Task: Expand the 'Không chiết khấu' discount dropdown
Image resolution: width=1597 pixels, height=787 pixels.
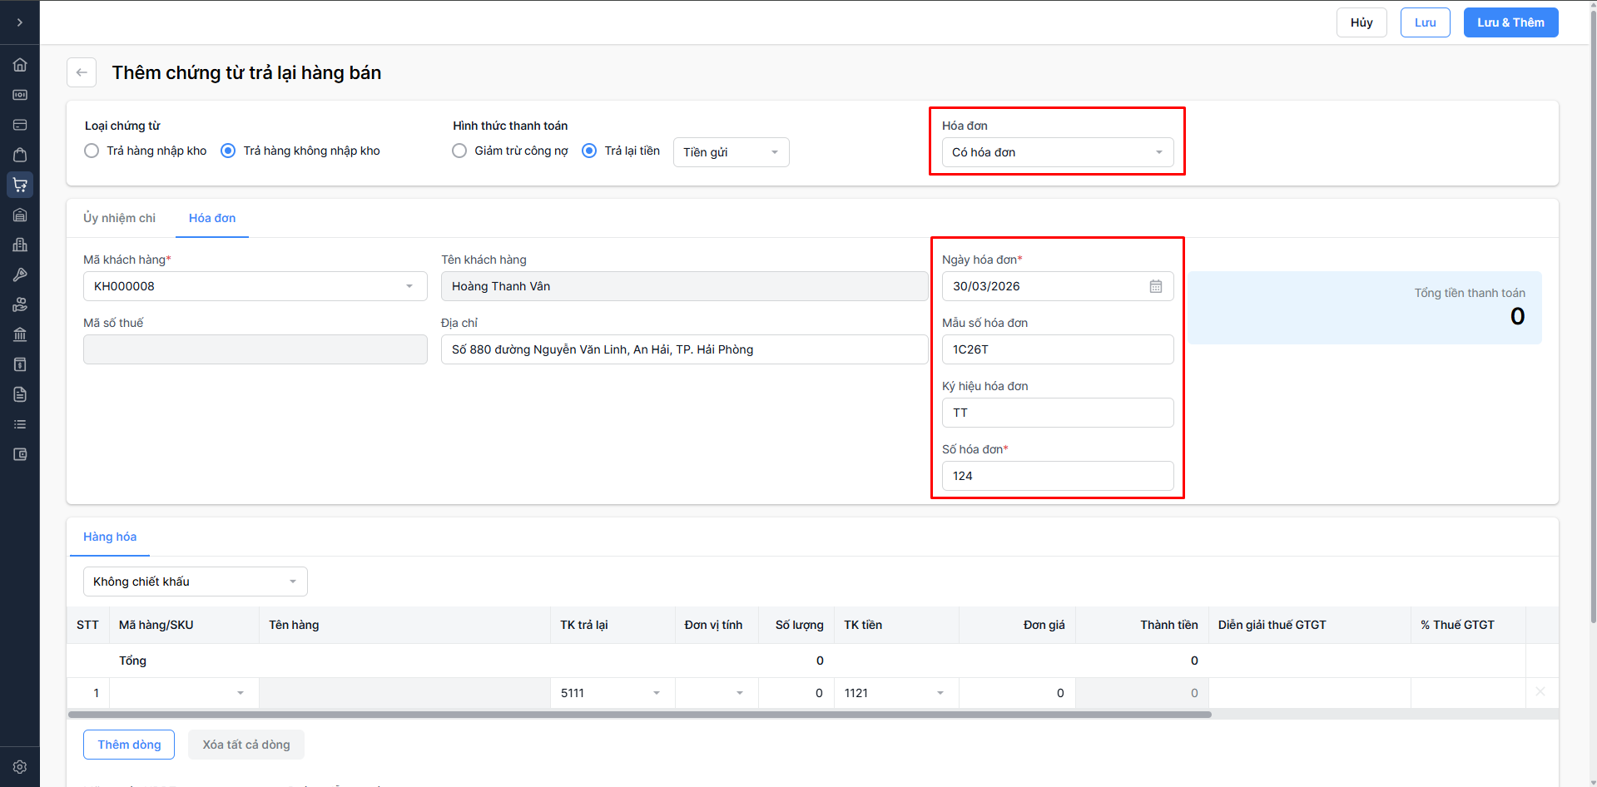Action: click(x=195, y=582)
